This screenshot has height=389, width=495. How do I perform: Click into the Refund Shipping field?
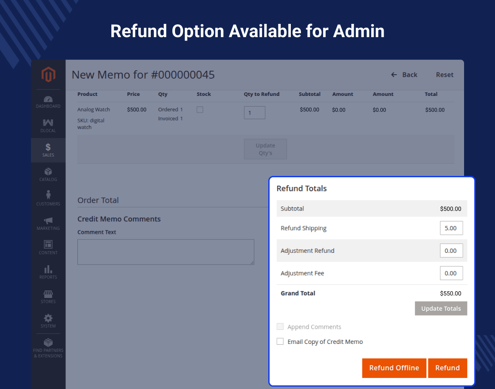pos(451,228)
